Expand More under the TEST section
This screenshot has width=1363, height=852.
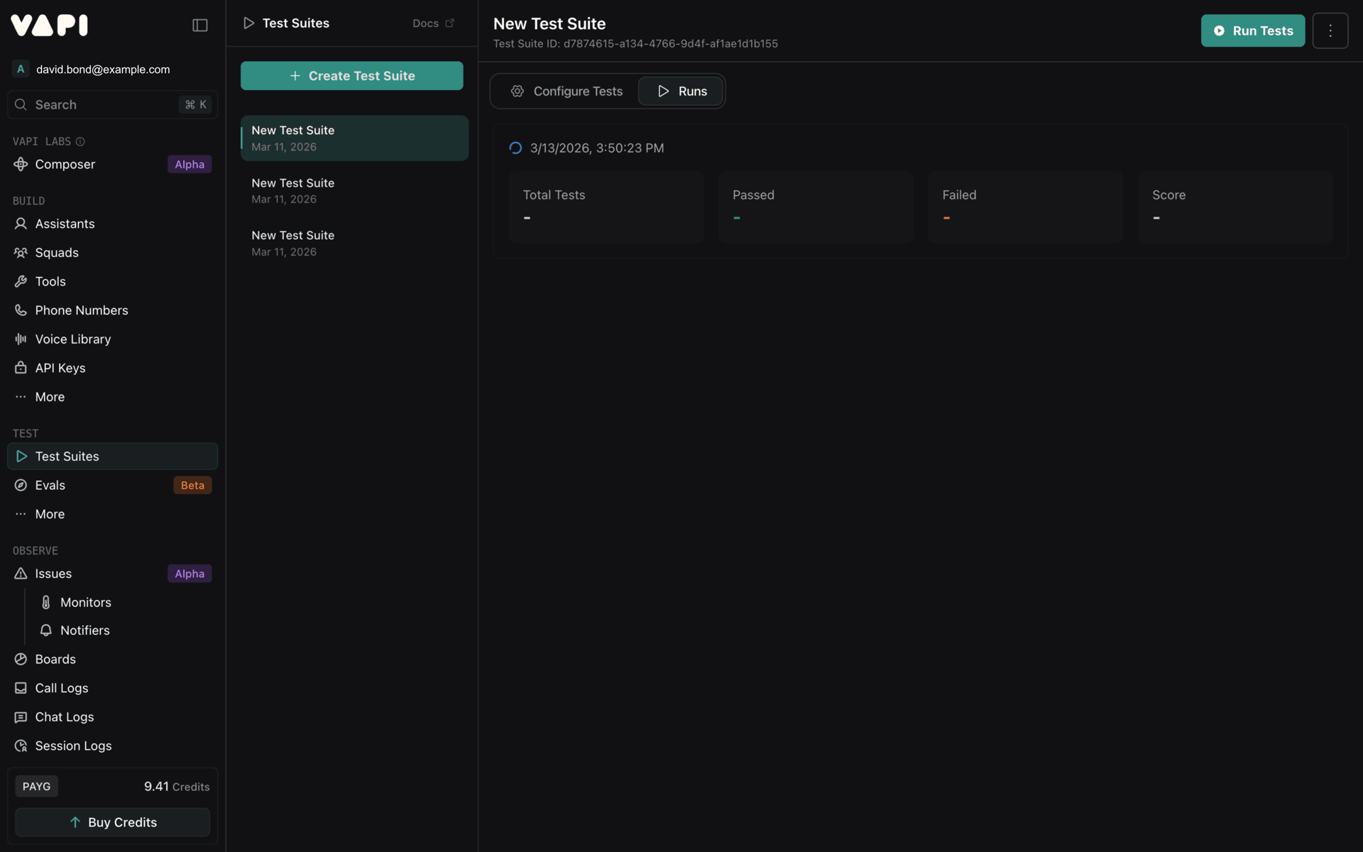pyautogui.click(x=112, y=514)
